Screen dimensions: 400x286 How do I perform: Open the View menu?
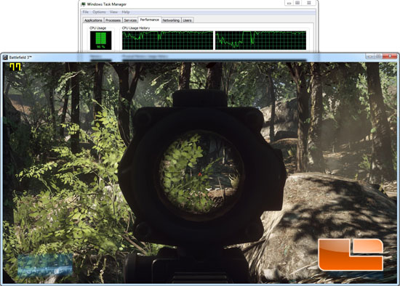click(113, 12)
